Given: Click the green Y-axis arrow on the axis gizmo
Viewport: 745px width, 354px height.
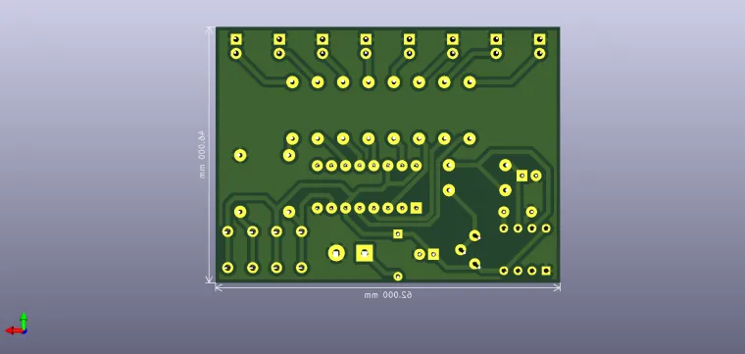Looking at the screenshot, I should pos(24,320).
